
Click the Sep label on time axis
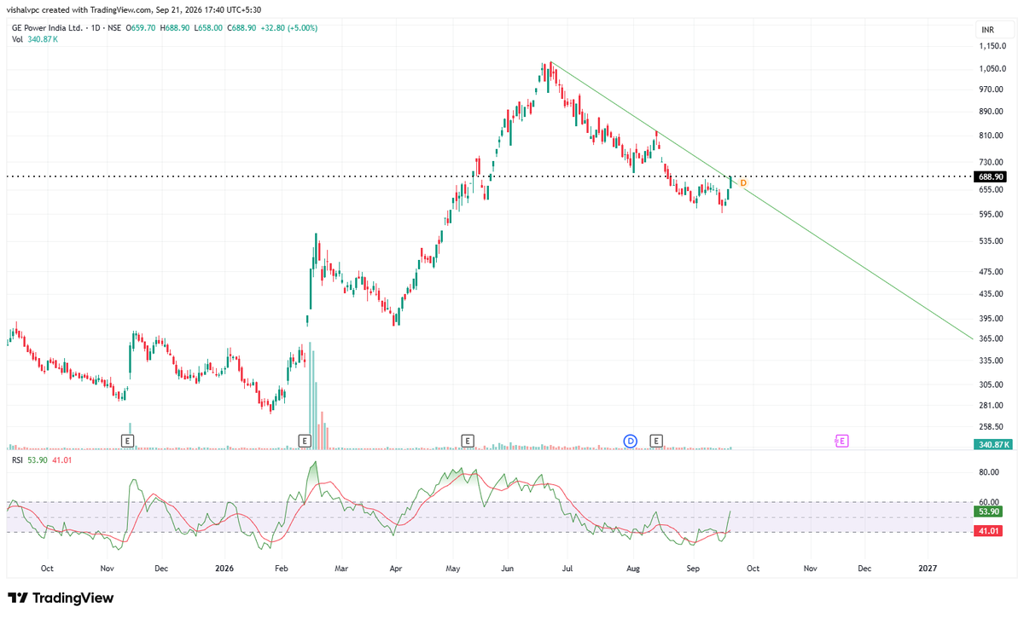click(x=694, y=568)
